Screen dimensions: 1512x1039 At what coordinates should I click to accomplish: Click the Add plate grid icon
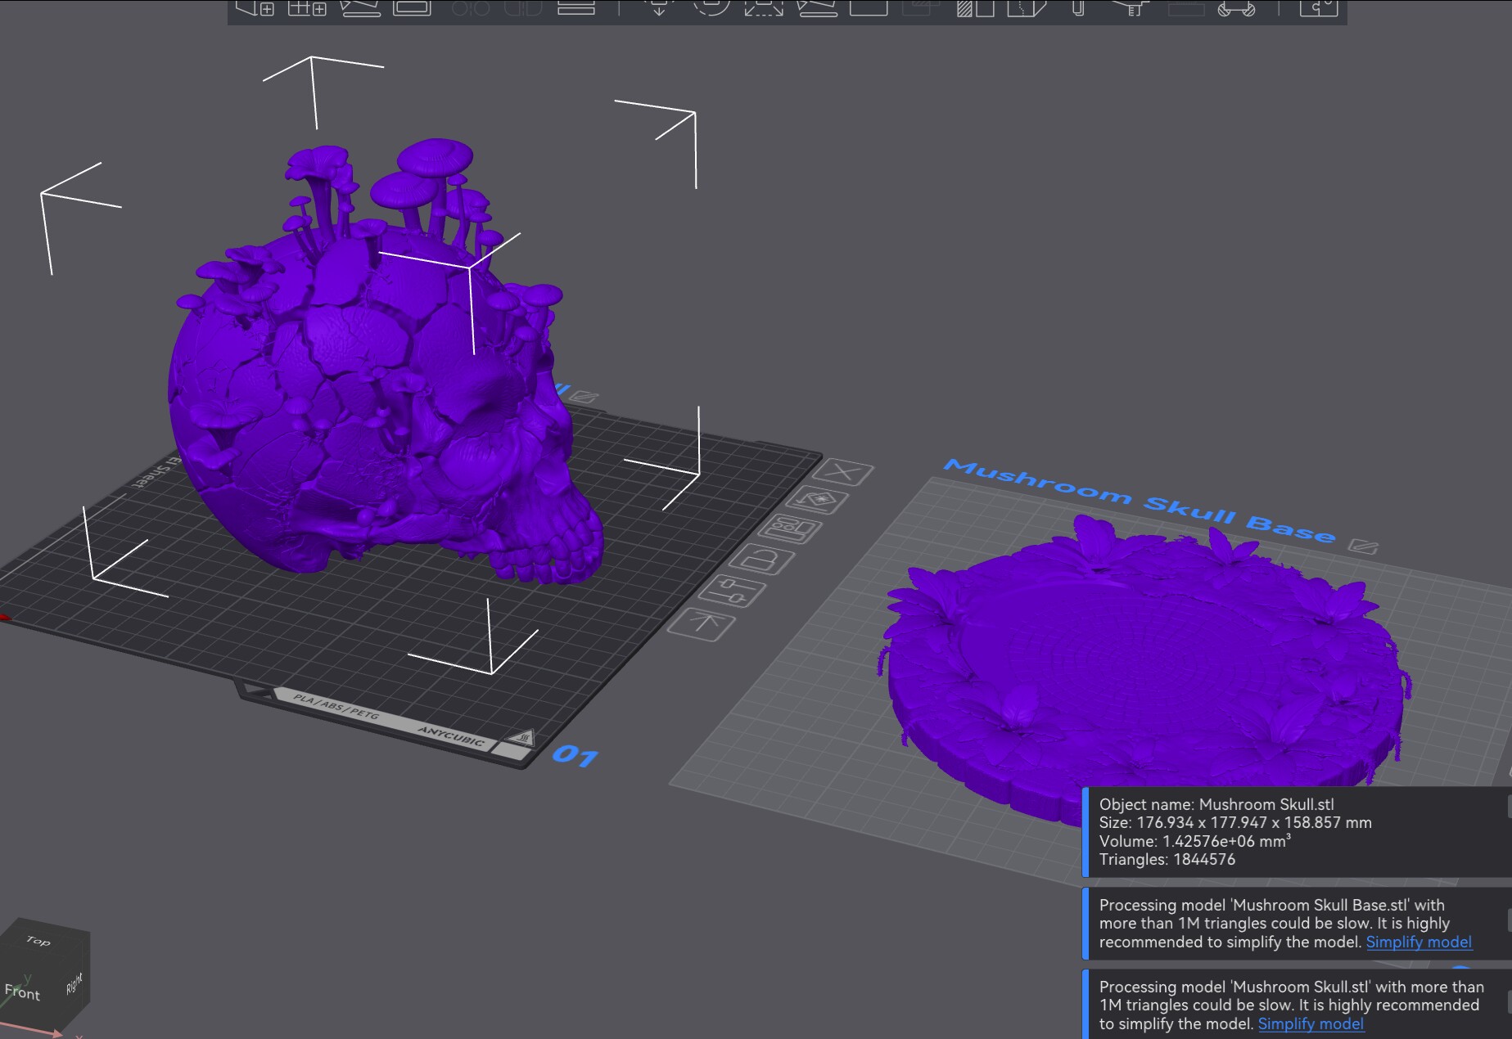[x=307, y=8]
